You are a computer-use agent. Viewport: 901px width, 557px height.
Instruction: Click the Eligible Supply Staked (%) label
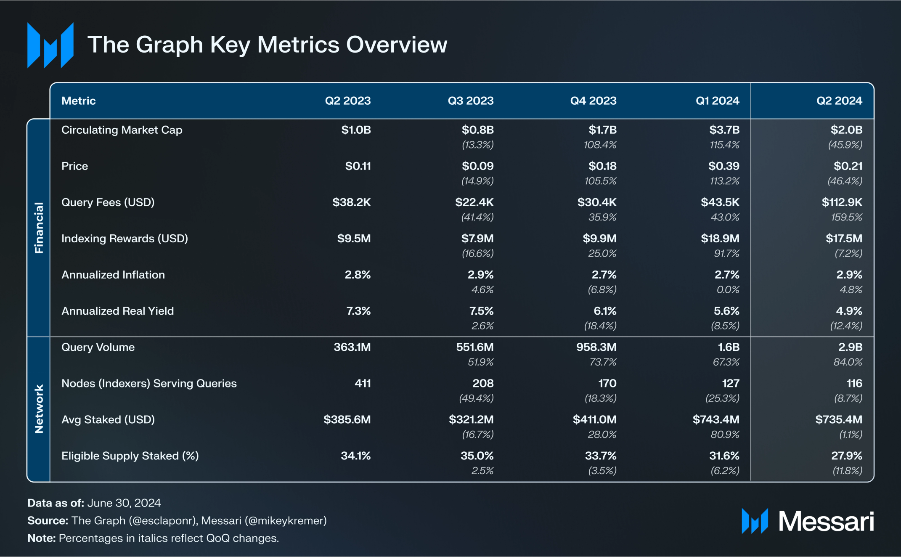point(130,456)
